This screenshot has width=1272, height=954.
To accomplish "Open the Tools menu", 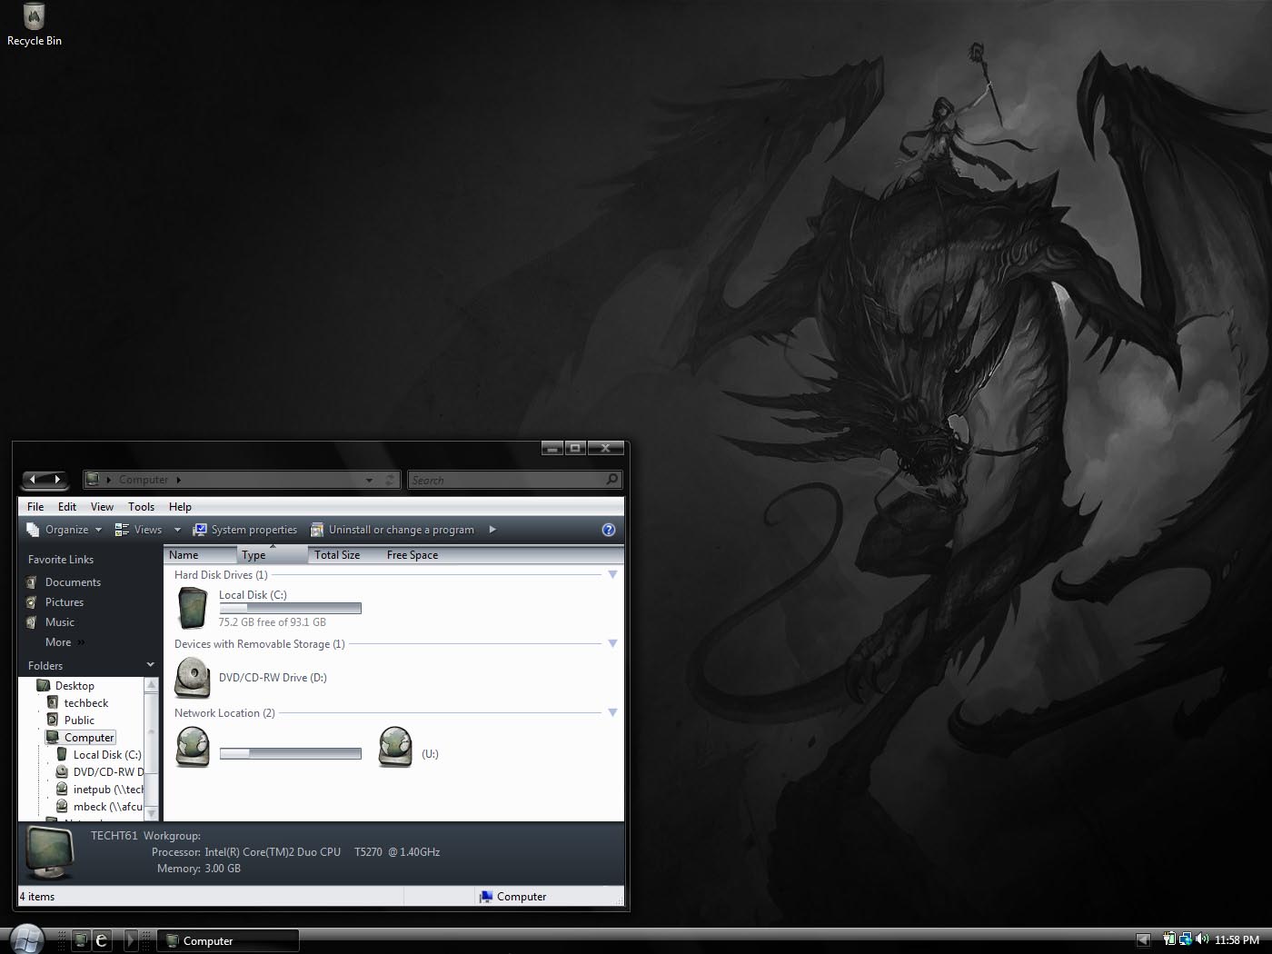I will [141, 507].
